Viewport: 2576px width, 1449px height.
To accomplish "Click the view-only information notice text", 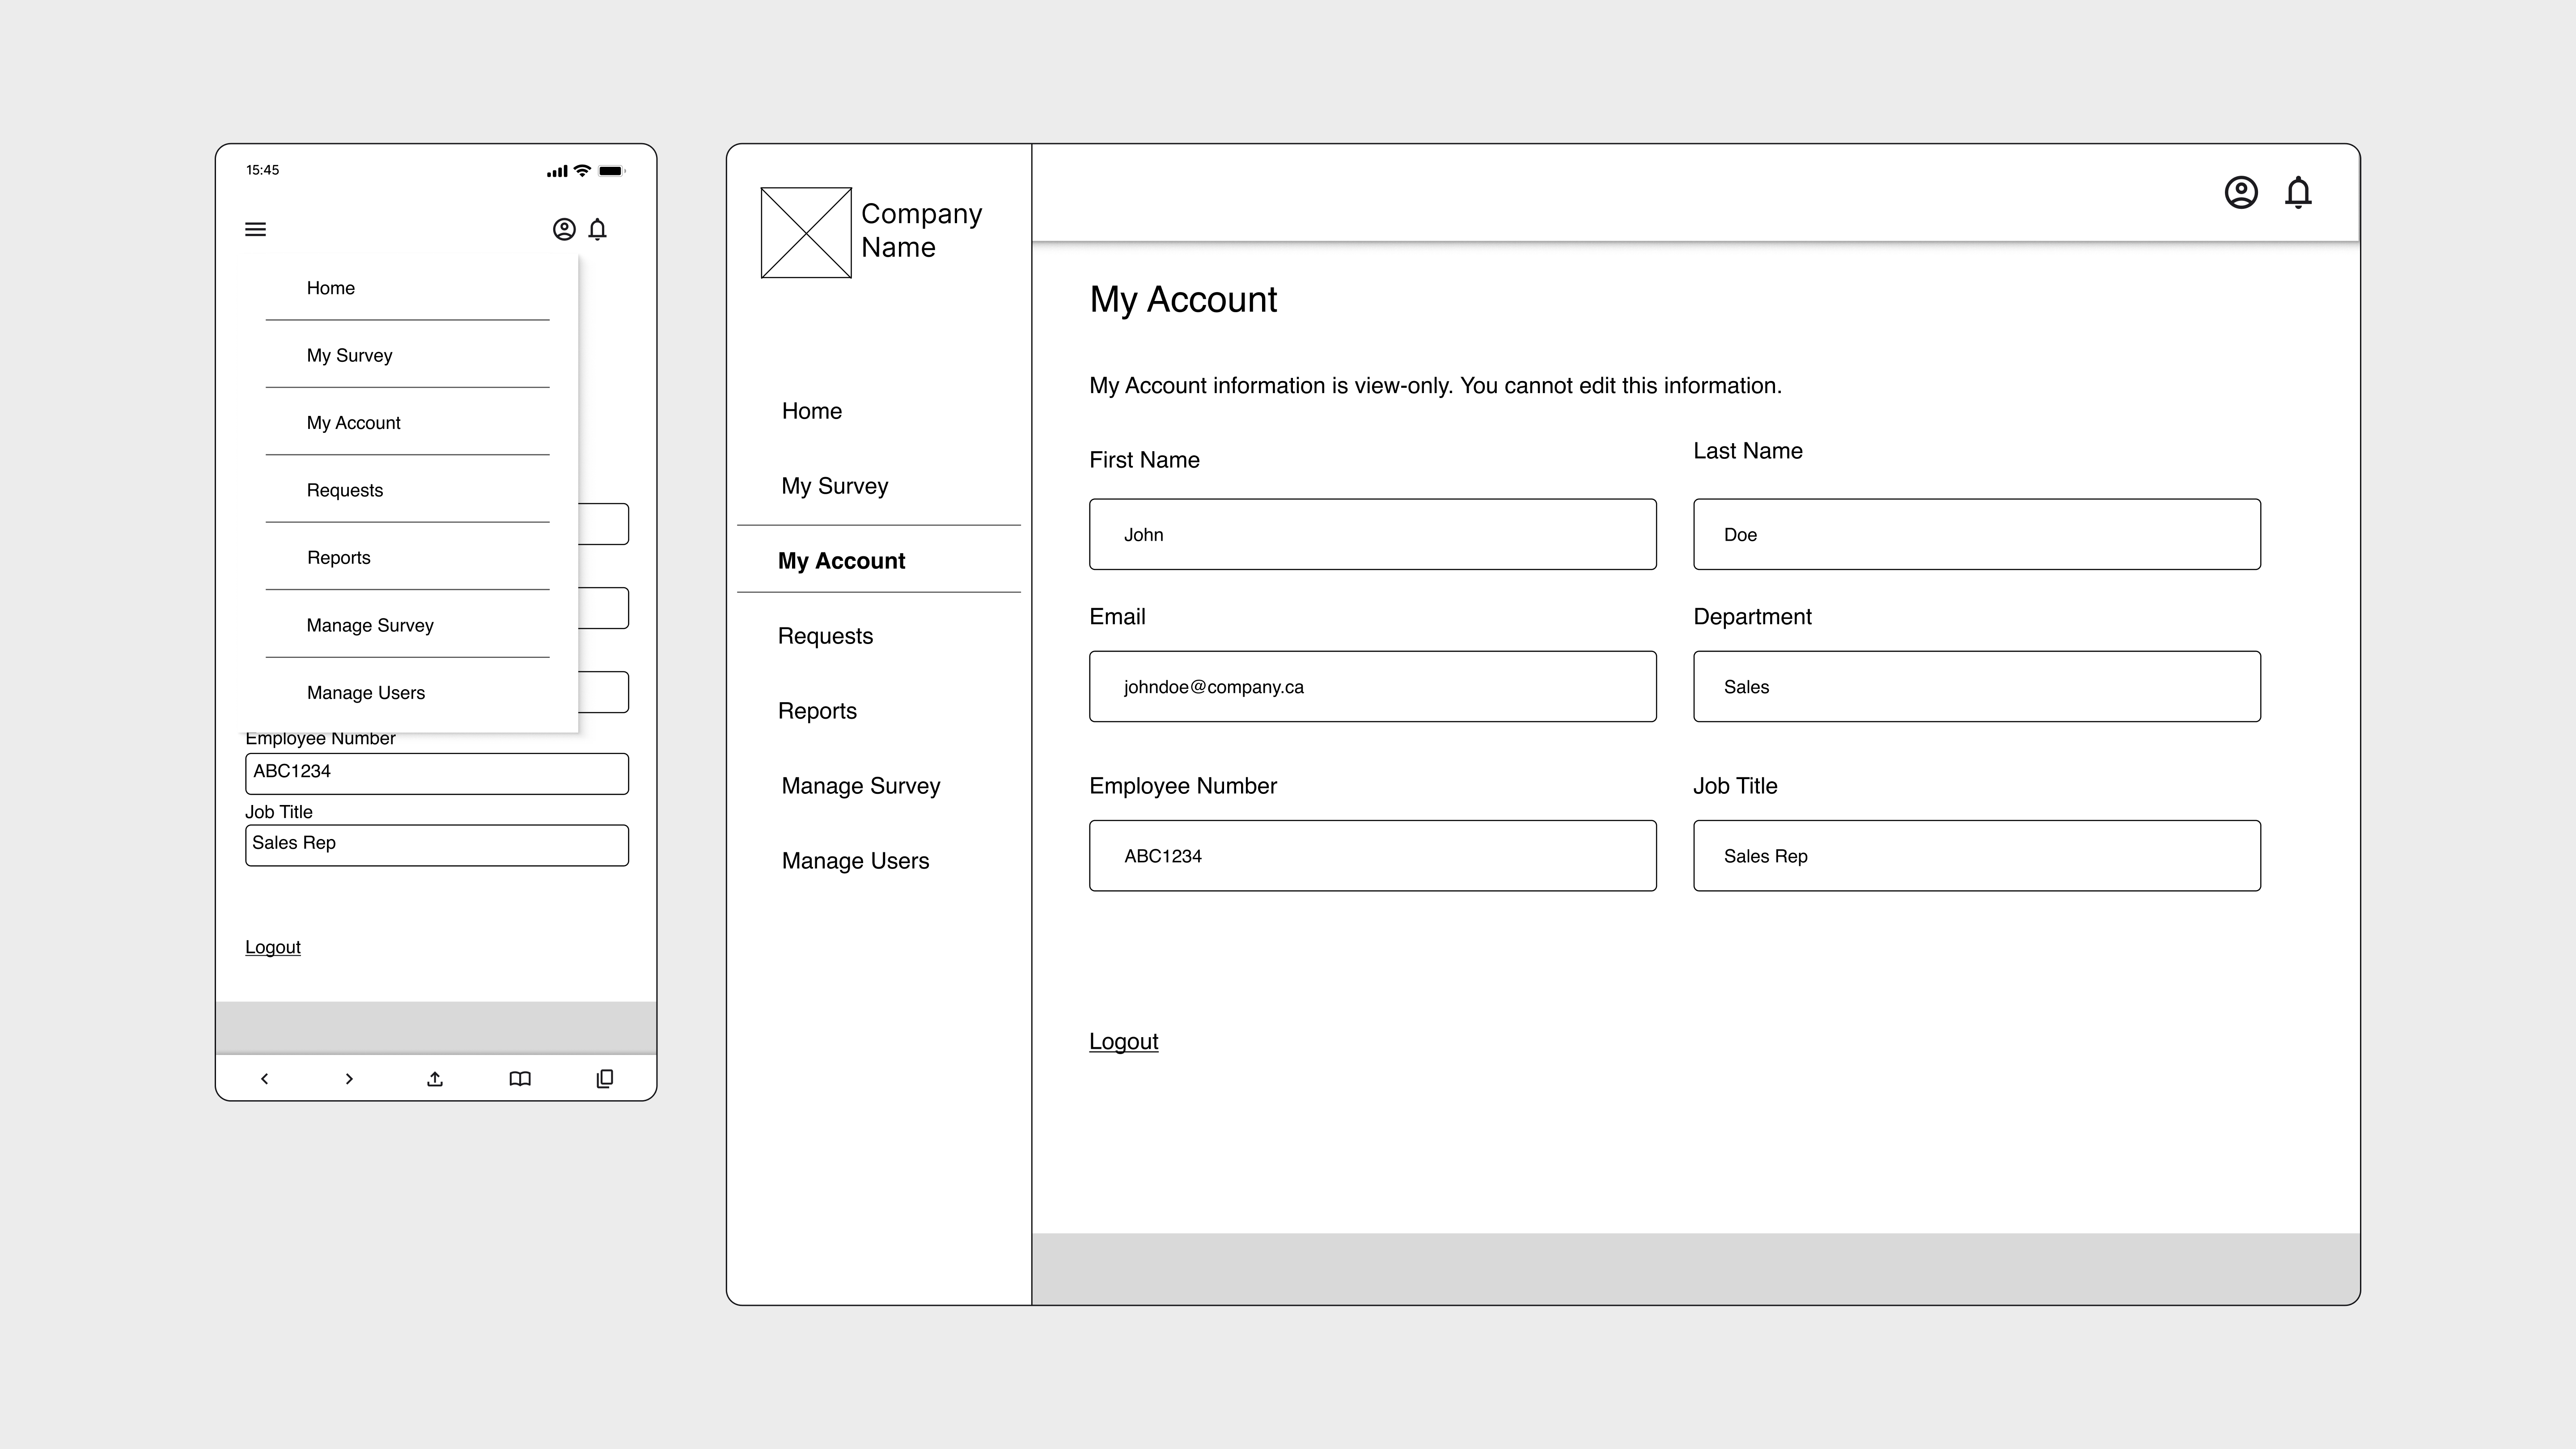I will [x=1435, y=386].
